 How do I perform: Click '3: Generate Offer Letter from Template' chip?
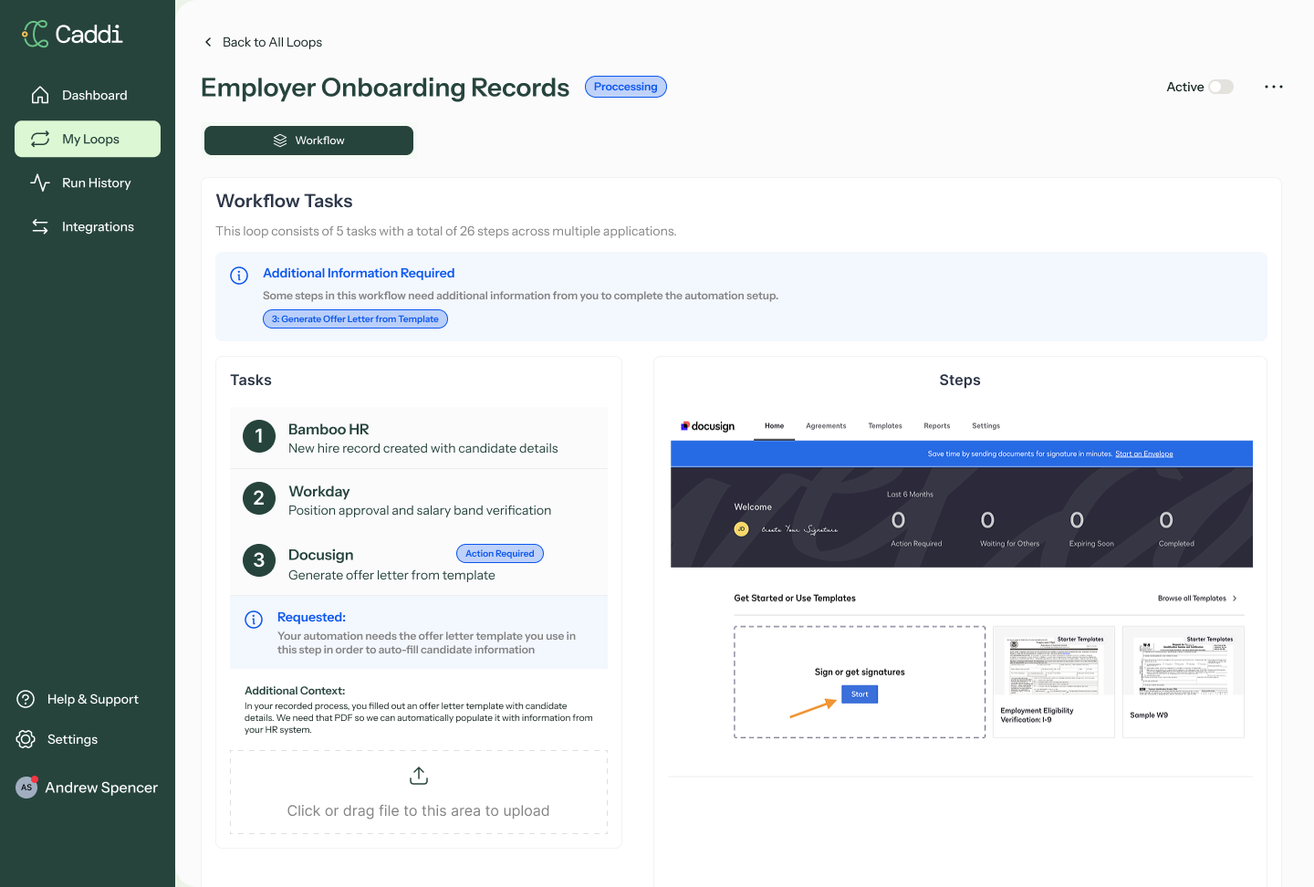coord(355,319)
